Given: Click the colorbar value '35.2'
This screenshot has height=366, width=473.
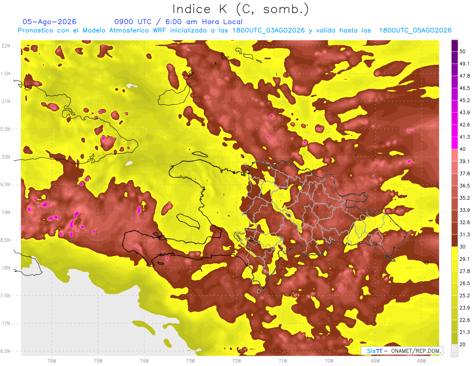Looking at the screenshot, I should tap(465, 198).
